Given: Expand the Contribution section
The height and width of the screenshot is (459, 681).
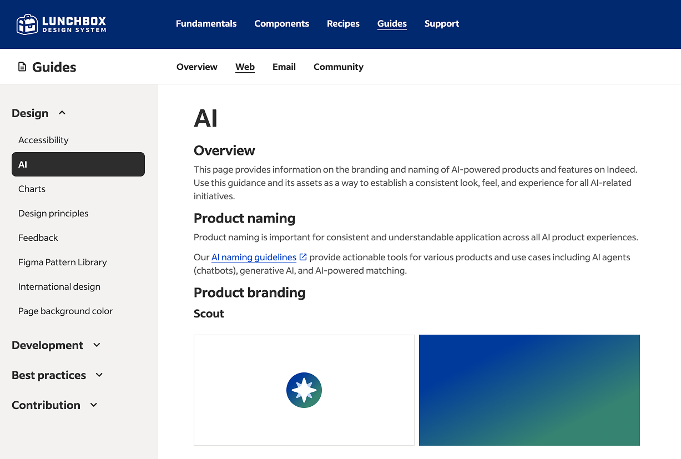Looking at the screenshot, I should (x=54, y=405).
